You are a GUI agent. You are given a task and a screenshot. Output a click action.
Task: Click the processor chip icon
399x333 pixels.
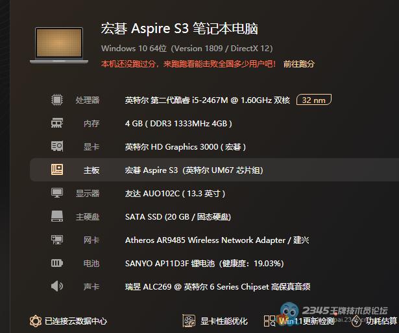tap(57, 100)
